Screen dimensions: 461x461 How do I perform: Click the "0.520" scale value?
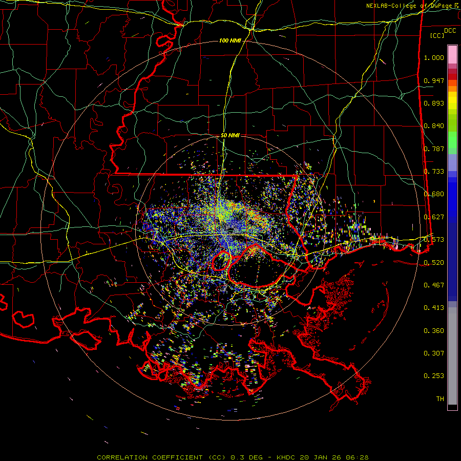pyautogui.click(x=434, y=263)
